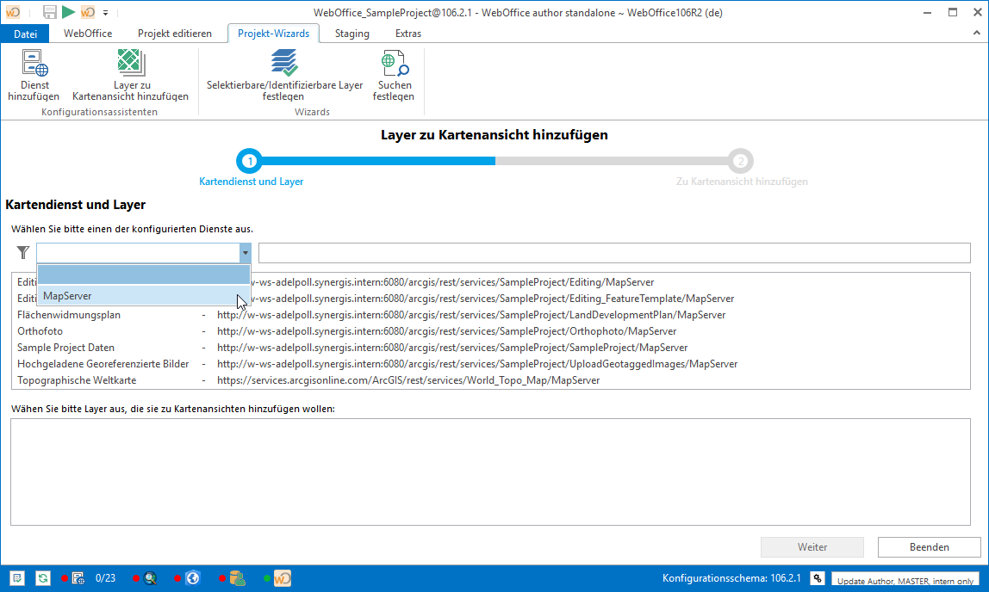
Task: Switch to the Projekt editieren tab
Action: (x=174, y=34)
